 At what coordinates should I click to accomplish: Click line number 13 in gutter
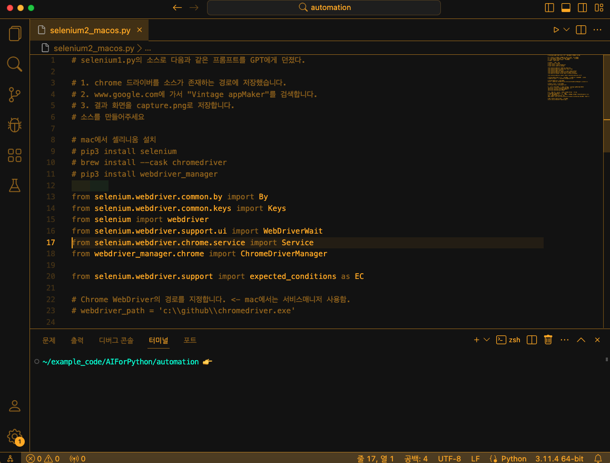[x=51, y=197]
